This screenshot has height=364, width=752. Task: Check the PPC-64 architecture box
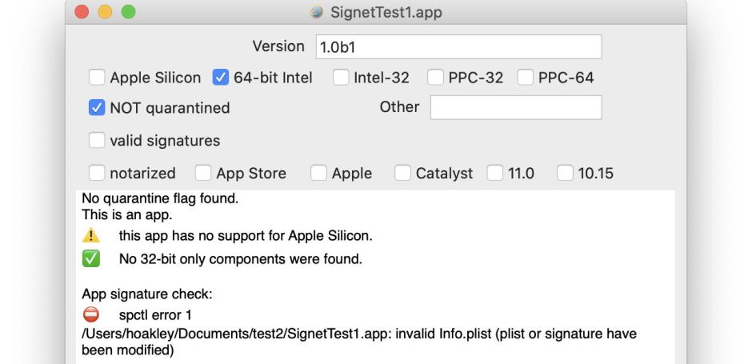526,78
